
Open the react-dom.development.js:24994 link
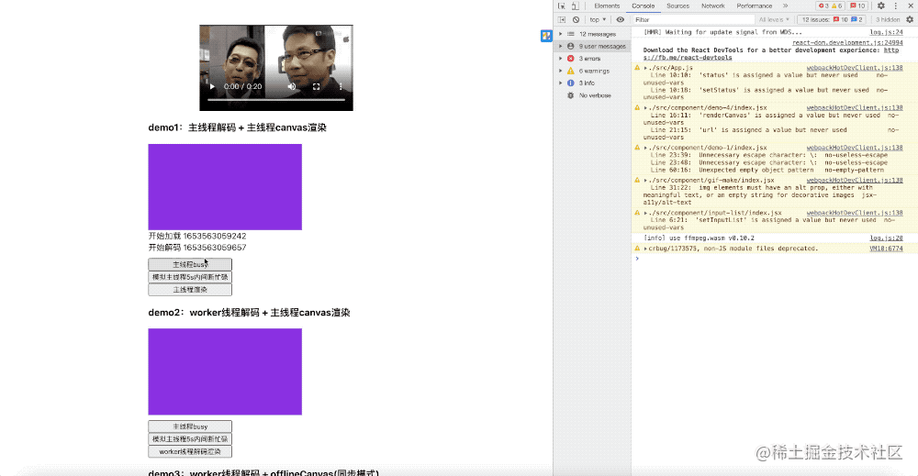click(x=847, y=43)
